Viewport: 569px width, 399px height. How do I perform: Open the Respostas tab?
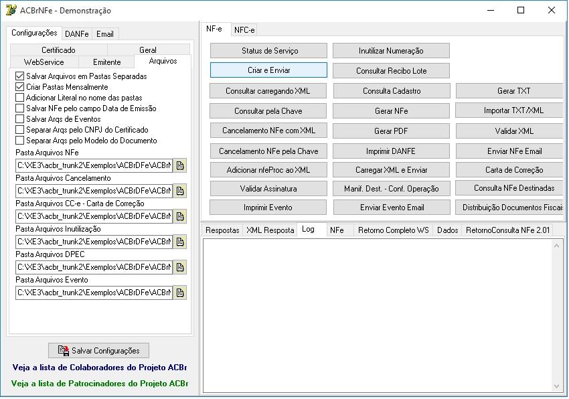pyautogui.click(x=222, y=230)
